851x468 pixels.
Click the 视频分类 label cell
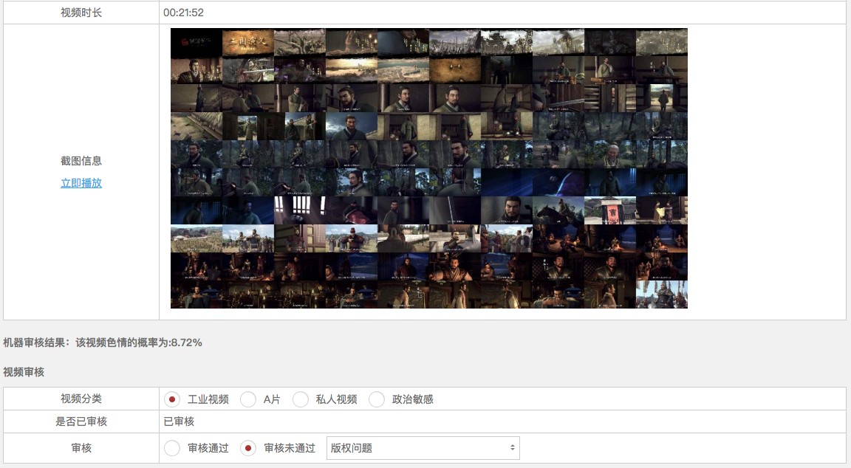[x=81, y=399]
